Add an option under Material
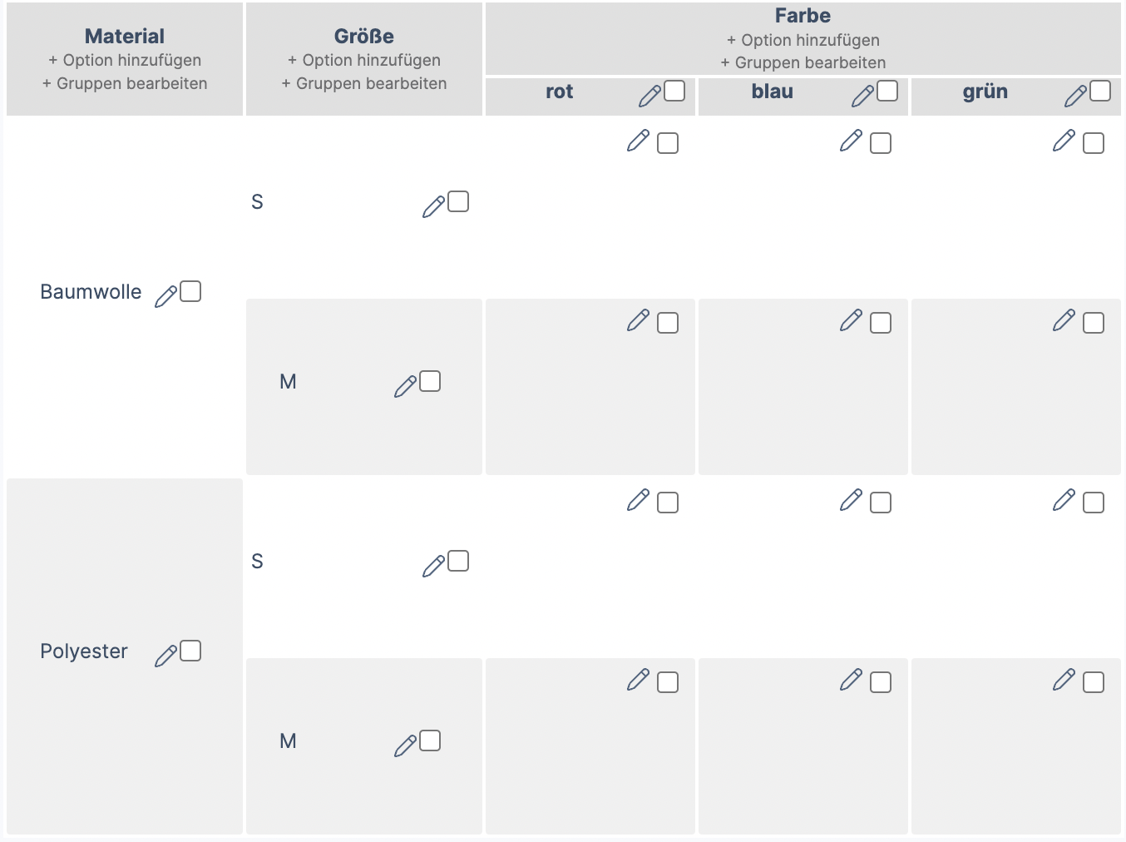 (x=125, y=60)
